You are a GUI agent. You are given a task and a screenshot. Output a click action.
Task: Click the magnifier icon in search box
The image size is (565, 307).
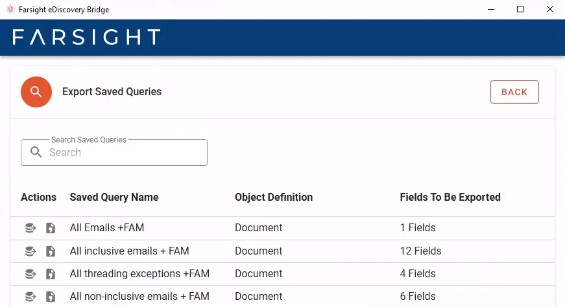point(36,153)
